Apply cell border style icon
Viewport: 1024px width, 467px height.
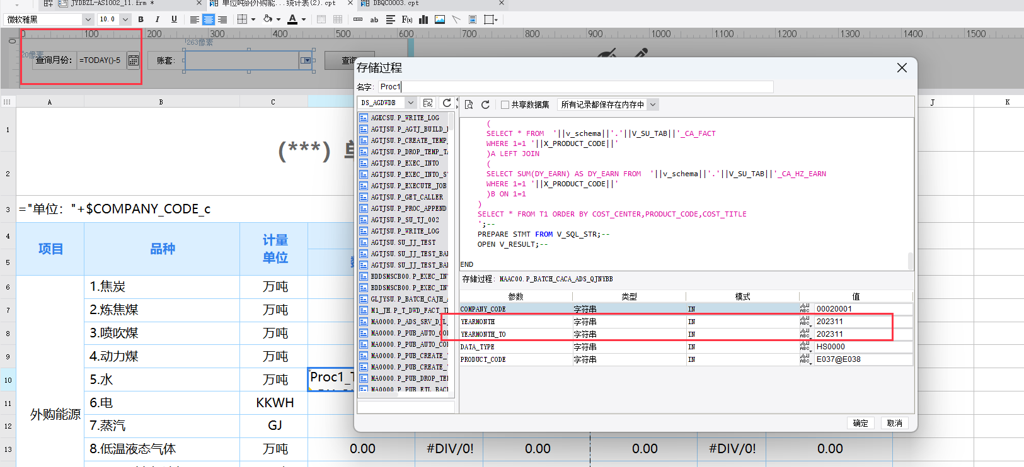click(242, 20)
